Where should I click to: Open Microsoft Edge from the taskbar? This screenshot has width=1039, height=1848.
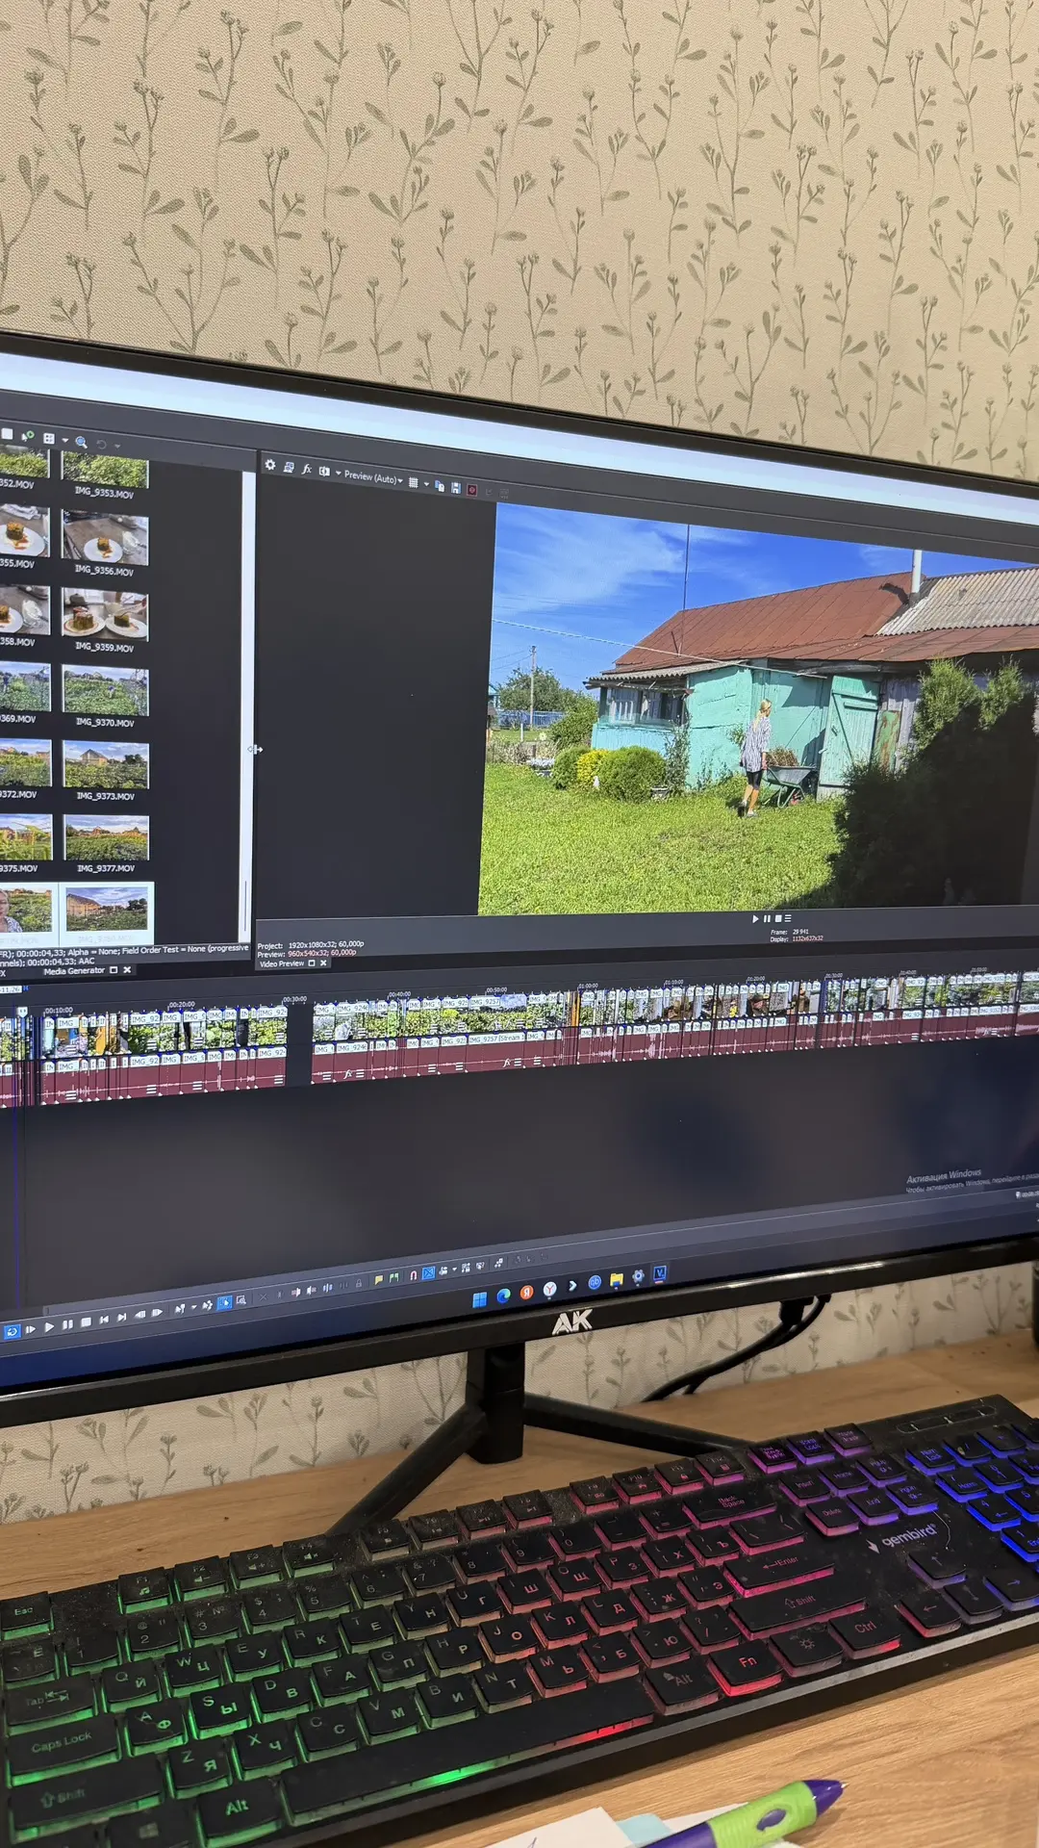coord(503,1296)
